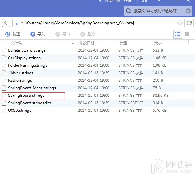Click the 导入 (Import) button
The image size is (195, 176).
(x=38, y=34)
